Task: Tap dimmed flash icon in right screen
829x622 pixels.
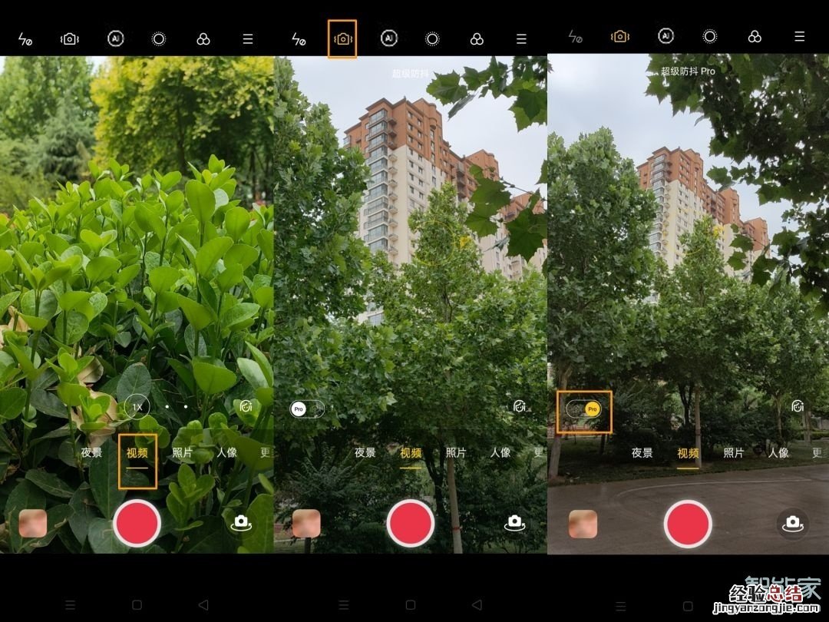Action: pos(575,37)
